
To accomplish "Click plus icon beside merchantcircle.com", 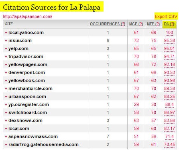I will [6, 88].
